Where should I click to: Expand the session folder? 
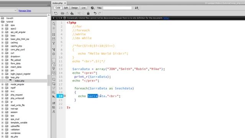click(x=2, y=112)
